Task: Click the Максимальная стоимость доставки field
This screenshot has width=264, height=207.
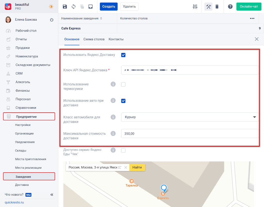Action: point(190,133)
